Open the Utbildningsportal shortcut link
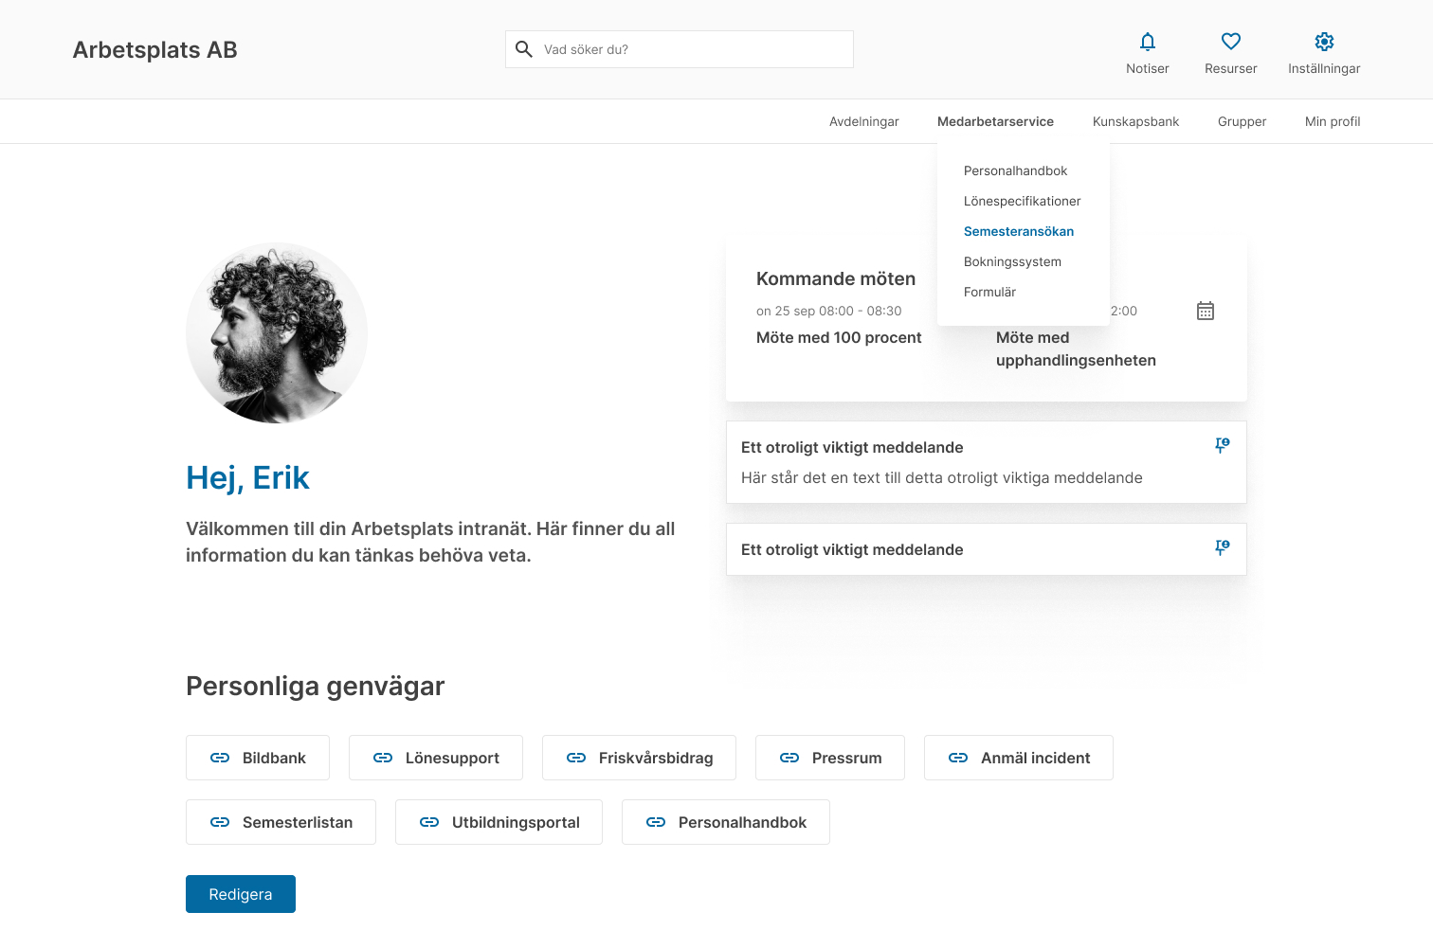This screenshot has width=1433, height=930. [x=499, y=822]
